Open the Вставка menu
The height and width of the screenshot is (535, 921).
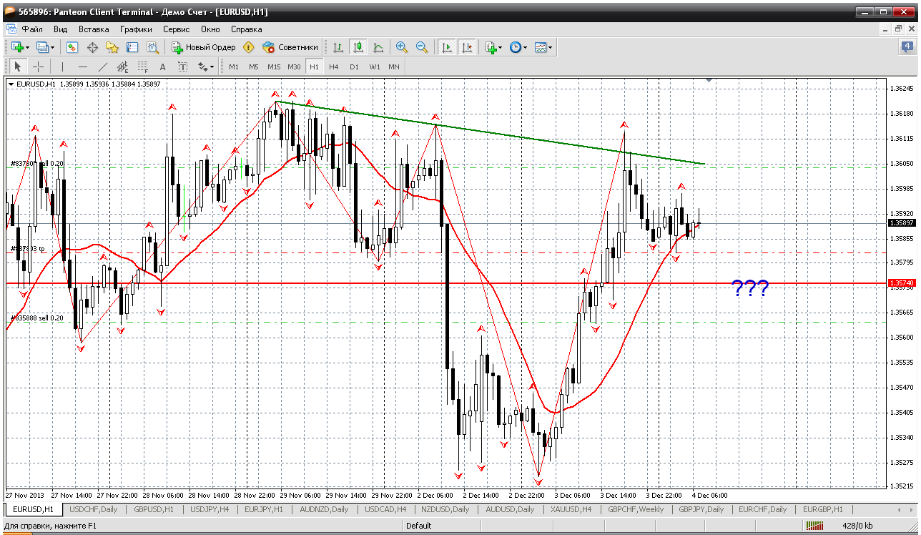(x=94, y=29)
